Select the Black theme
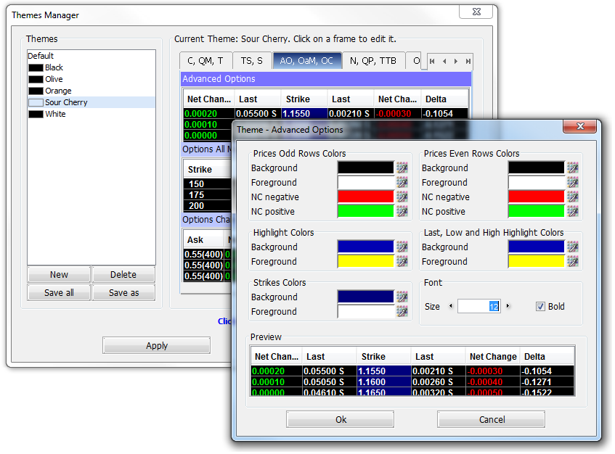This screenshot has width=615, height=454. tap(91, 67)
